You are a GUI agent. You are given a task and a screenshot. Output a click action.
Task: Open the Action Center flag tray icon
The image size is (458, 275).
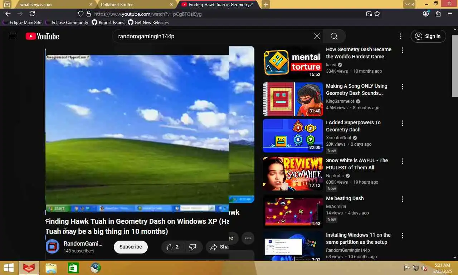(407, 268)
